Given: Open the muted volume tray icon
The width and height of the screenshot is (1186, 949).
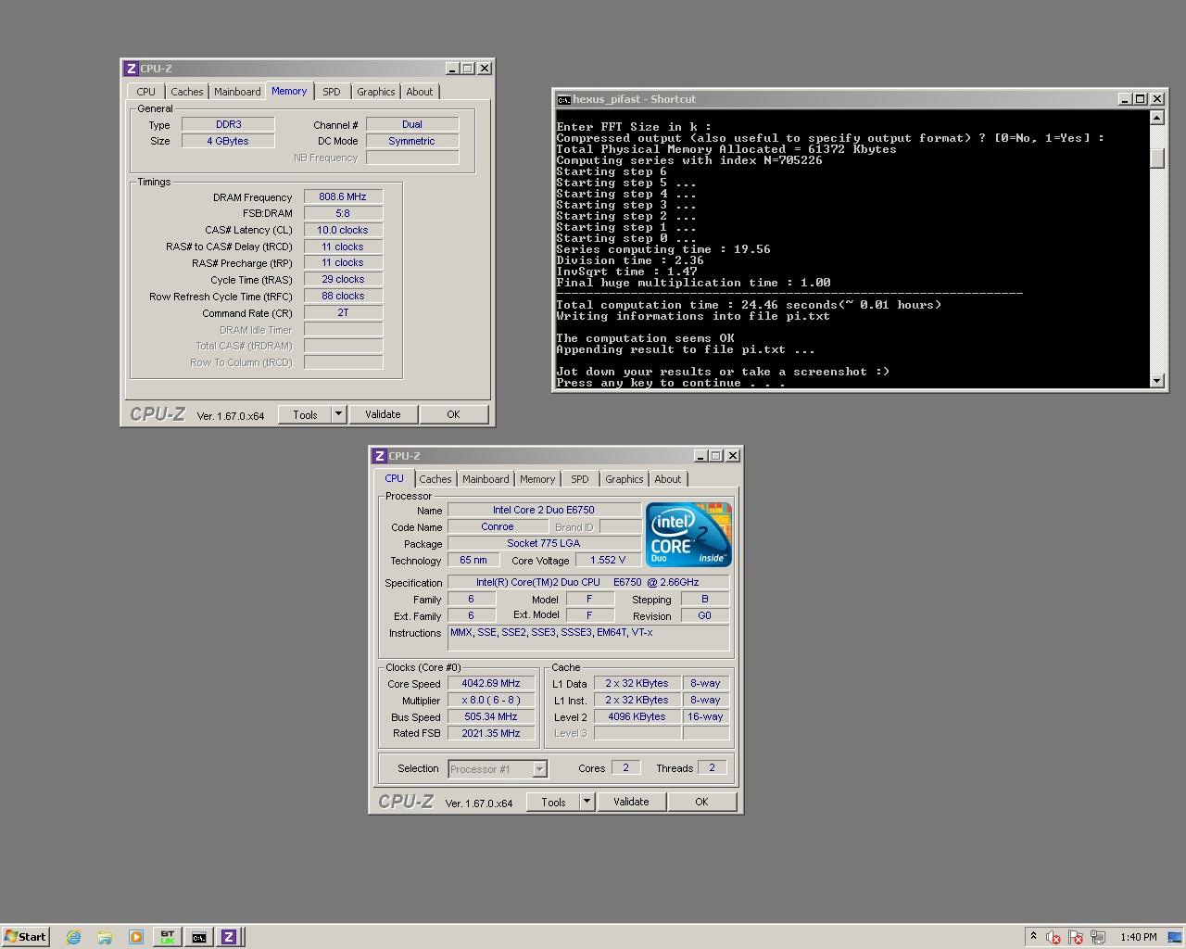Looking at the screenshot, I should [x=1054, y=937].
